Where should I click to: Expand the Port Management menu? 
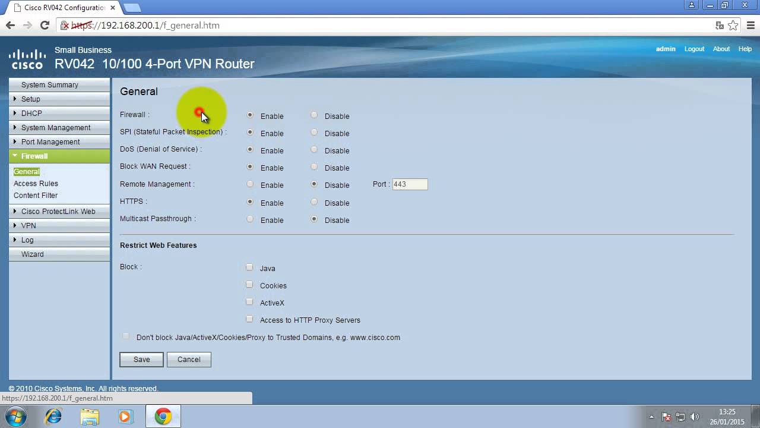(59, 142)
